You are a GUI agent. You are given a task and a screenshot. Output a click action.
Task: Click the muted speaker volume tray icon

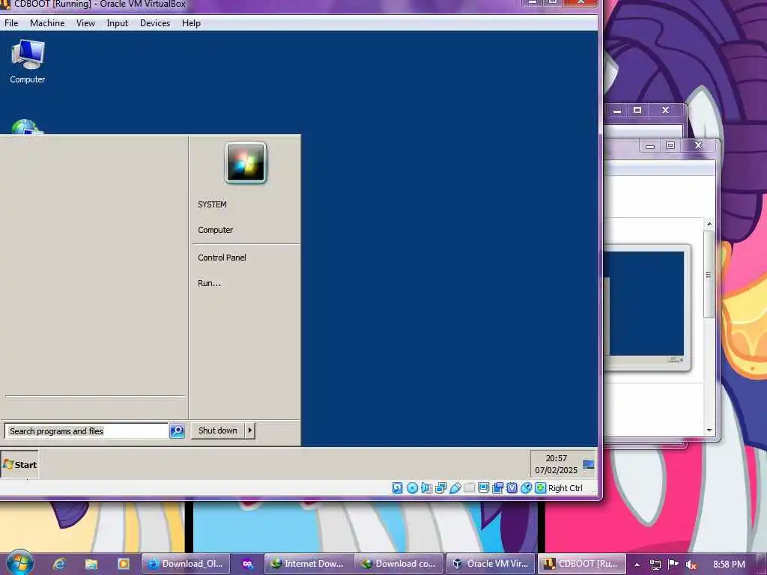click(x=691, y=565)
